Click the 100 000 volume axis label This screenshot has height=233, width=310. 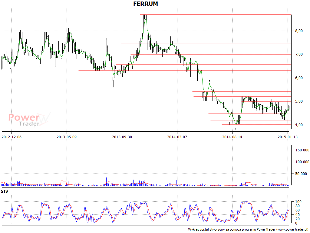pos(302,162)
